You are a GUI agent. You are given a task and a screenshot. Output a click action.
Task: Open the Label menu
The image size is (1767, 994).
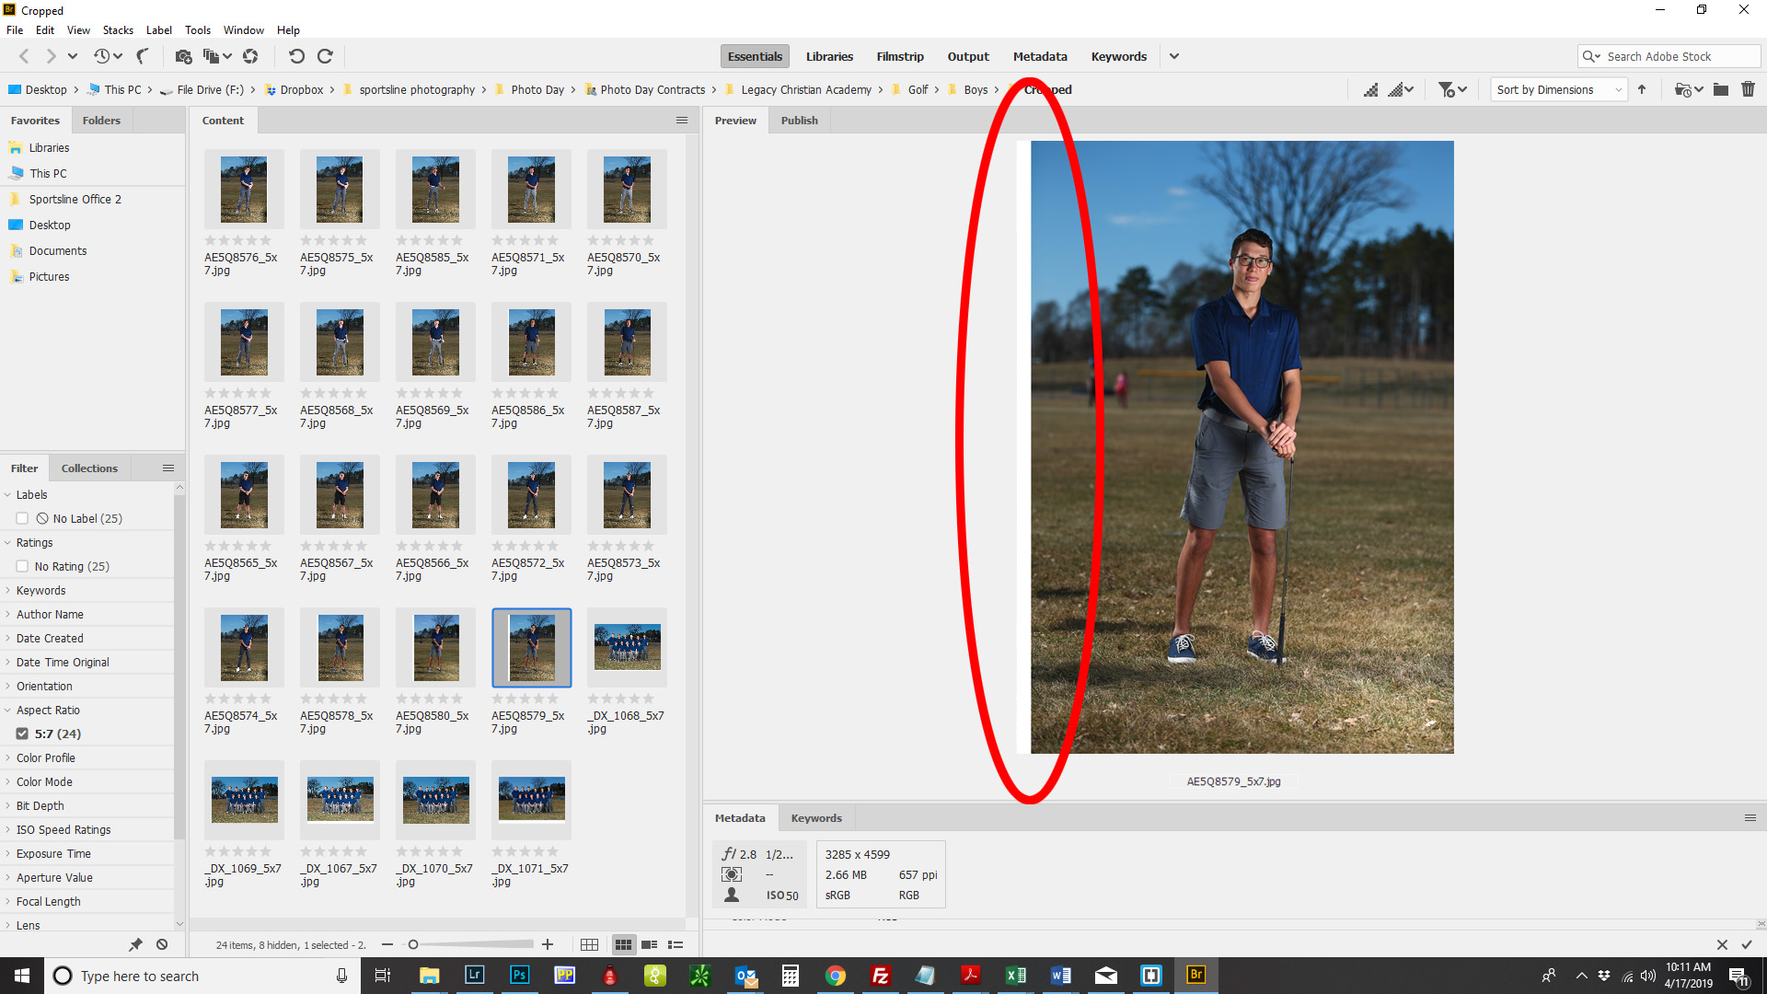click(x=159, y=30)
